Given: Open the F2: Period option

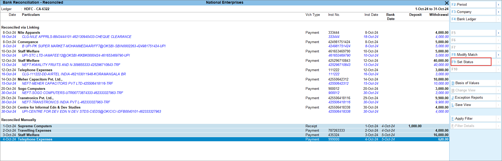Looking at the screenshot, I should point(473,5).
